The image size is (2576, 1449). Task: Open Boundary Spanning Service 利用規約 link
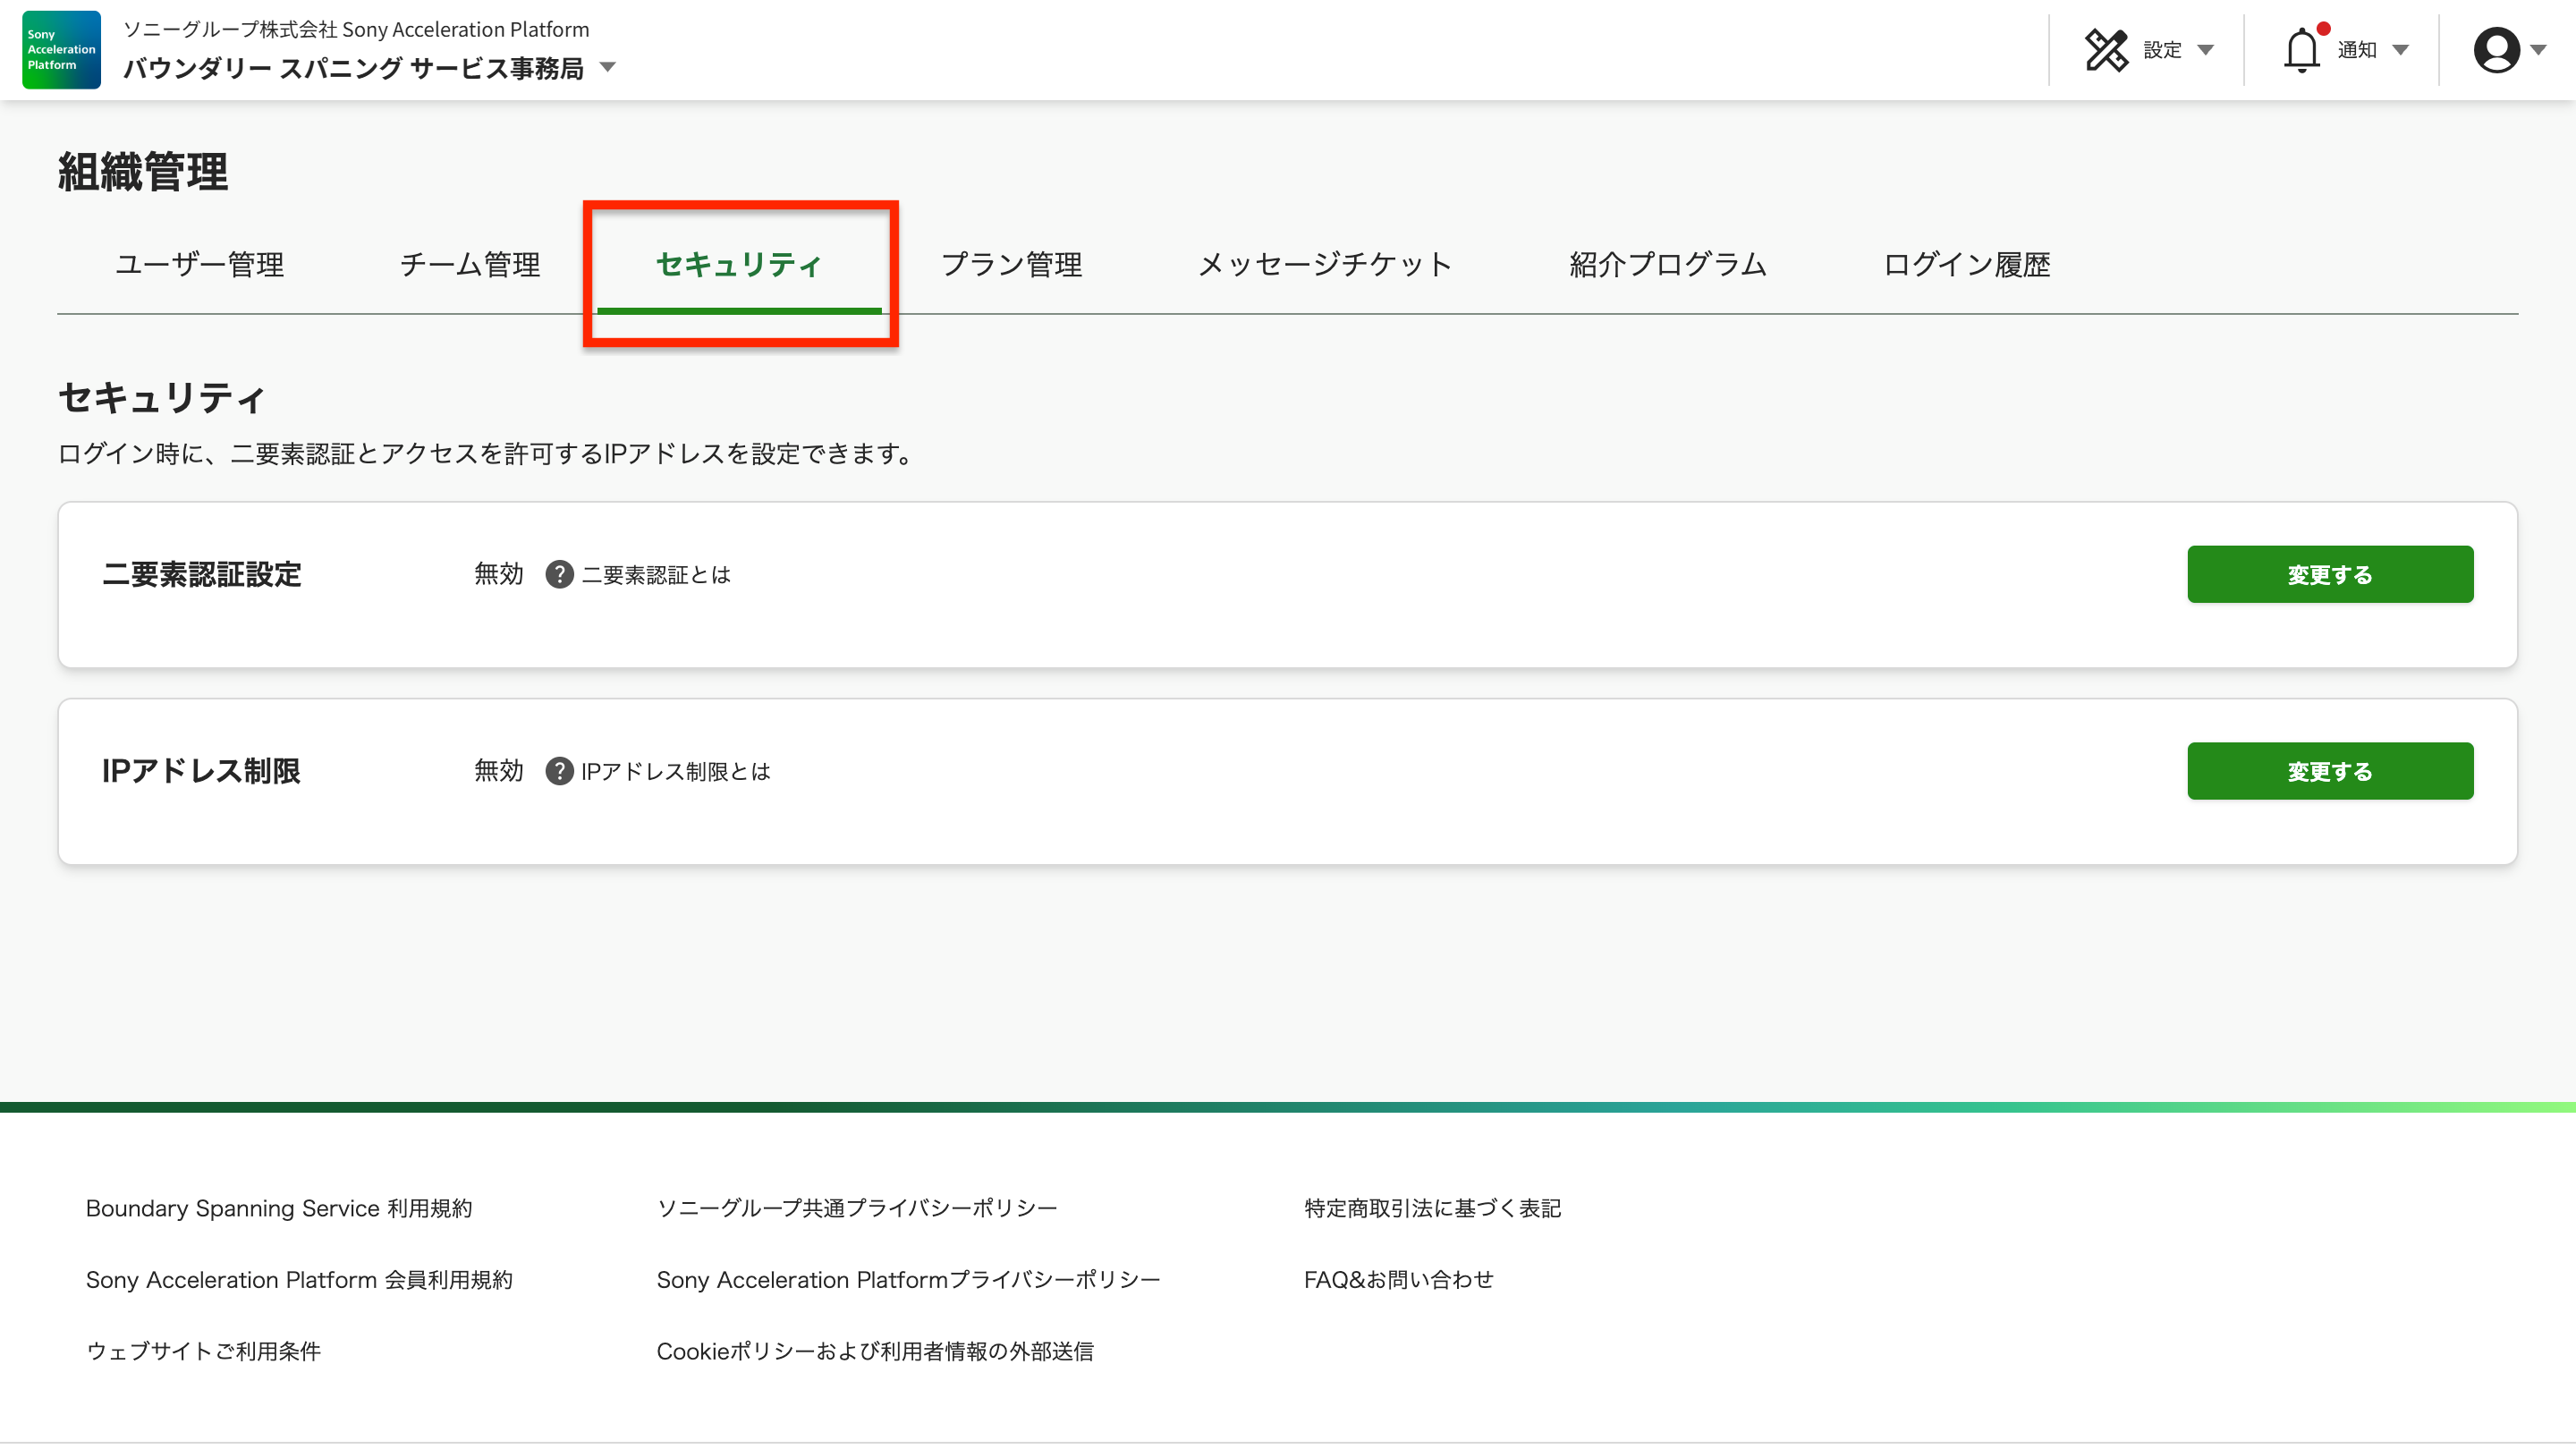pos(279,1208)
